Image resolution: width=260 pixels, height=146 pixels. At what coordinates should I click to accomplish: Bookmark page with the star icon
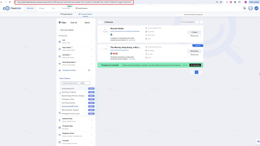[x=221, y=2]
